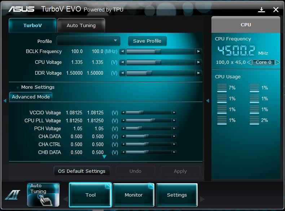Increase DDR Voltage with right arrow

pyautogui.click(x=198, y=73)
